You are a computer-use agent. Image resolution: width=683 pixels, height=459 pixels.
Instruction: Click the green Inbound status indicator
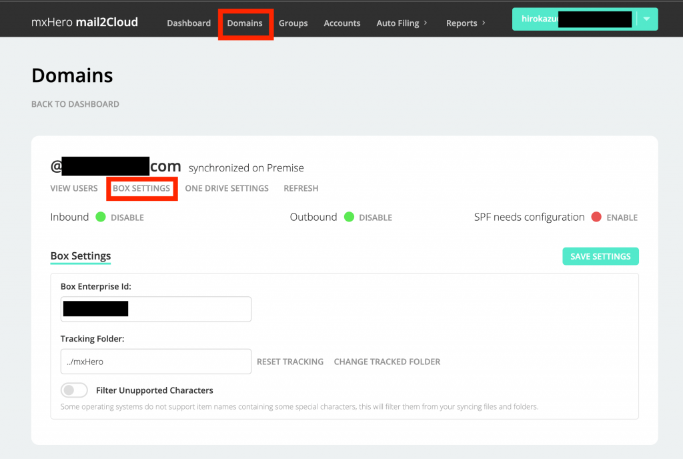pyautogui.click(x=101, y=217)
